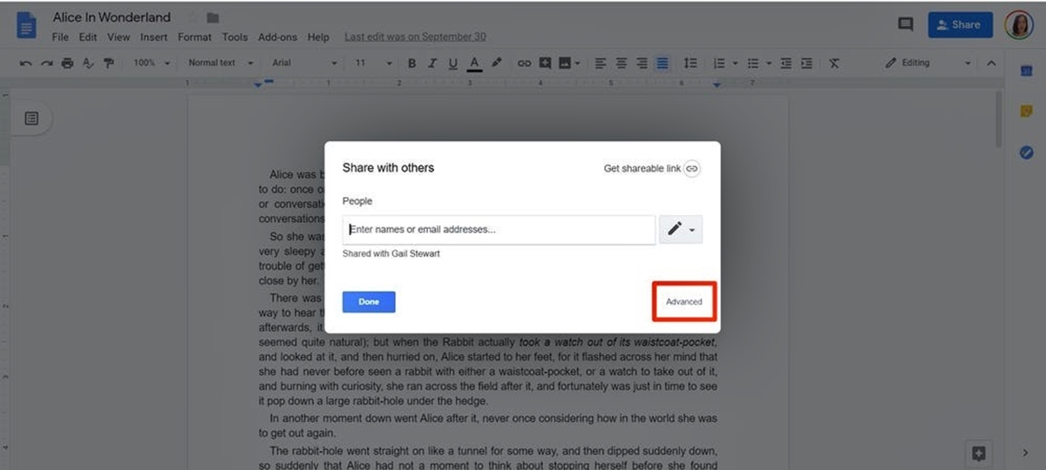Image resolution: width=1046 pixels, height=470 pixels.
Task: Click the clear formatting icon
Action: (x=834, y=64)
